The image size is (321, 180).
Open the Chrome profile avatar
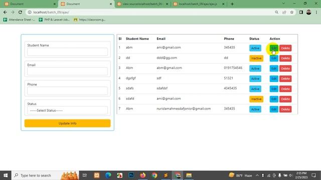309,12
